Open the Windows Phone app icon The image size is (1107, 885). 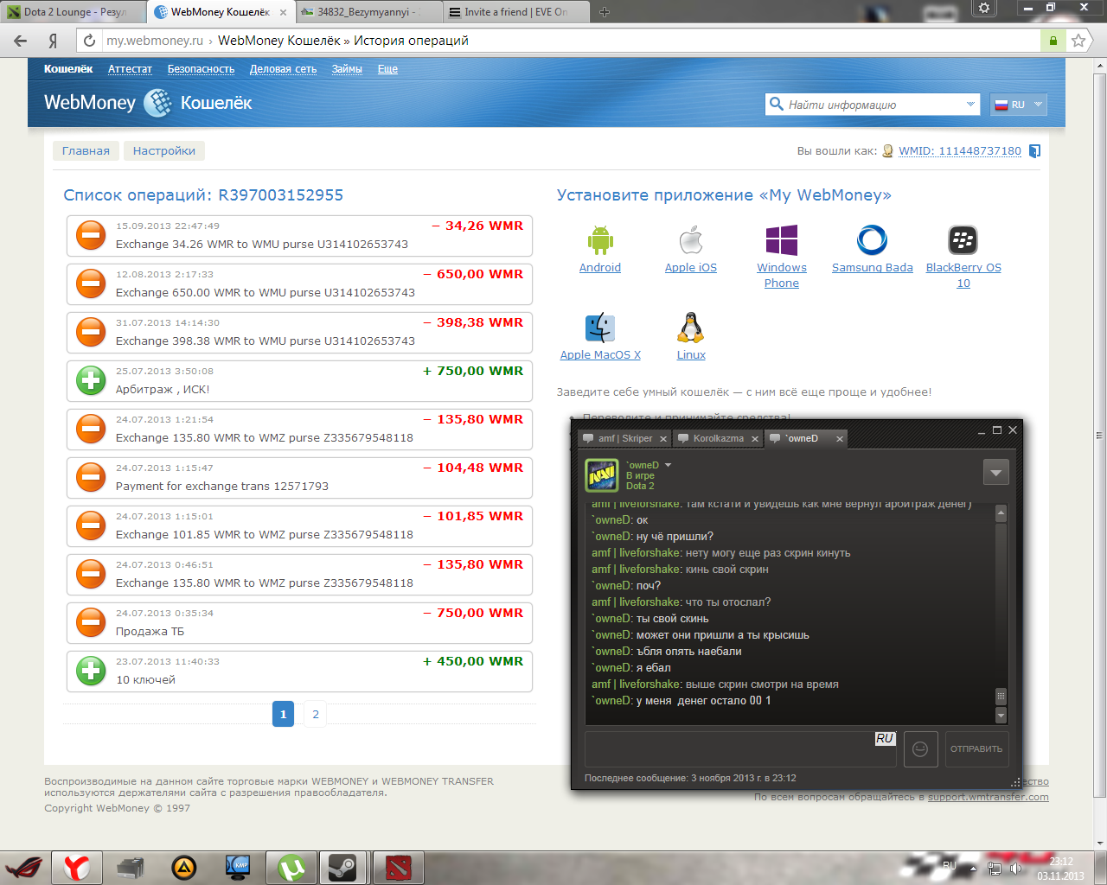click(x=782, y=240)
